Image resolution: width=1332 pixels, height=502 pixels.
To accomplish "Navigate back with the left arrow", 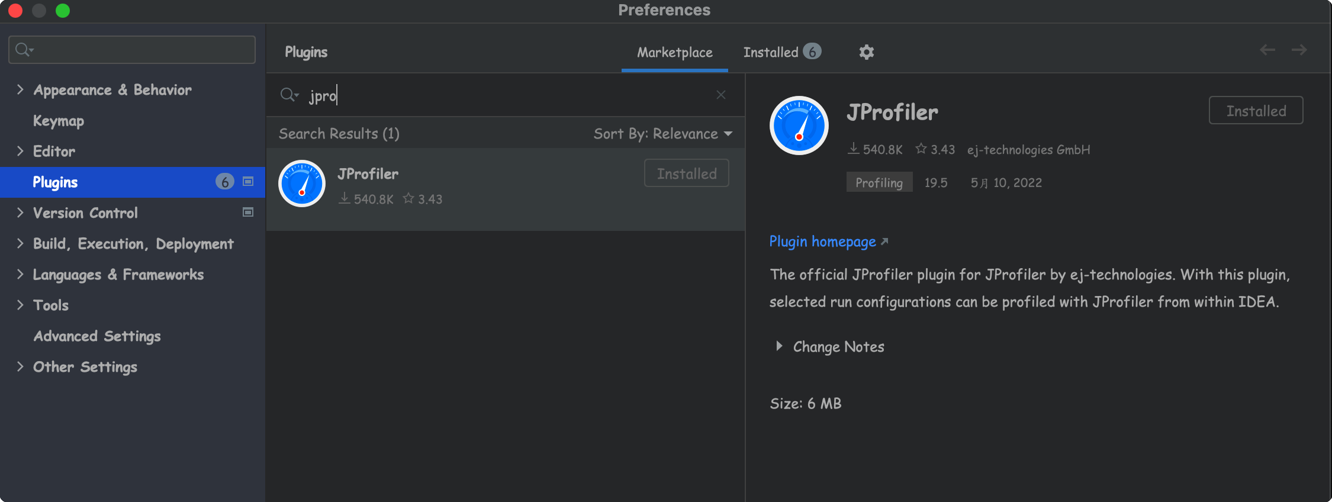I will [1267, 50].
